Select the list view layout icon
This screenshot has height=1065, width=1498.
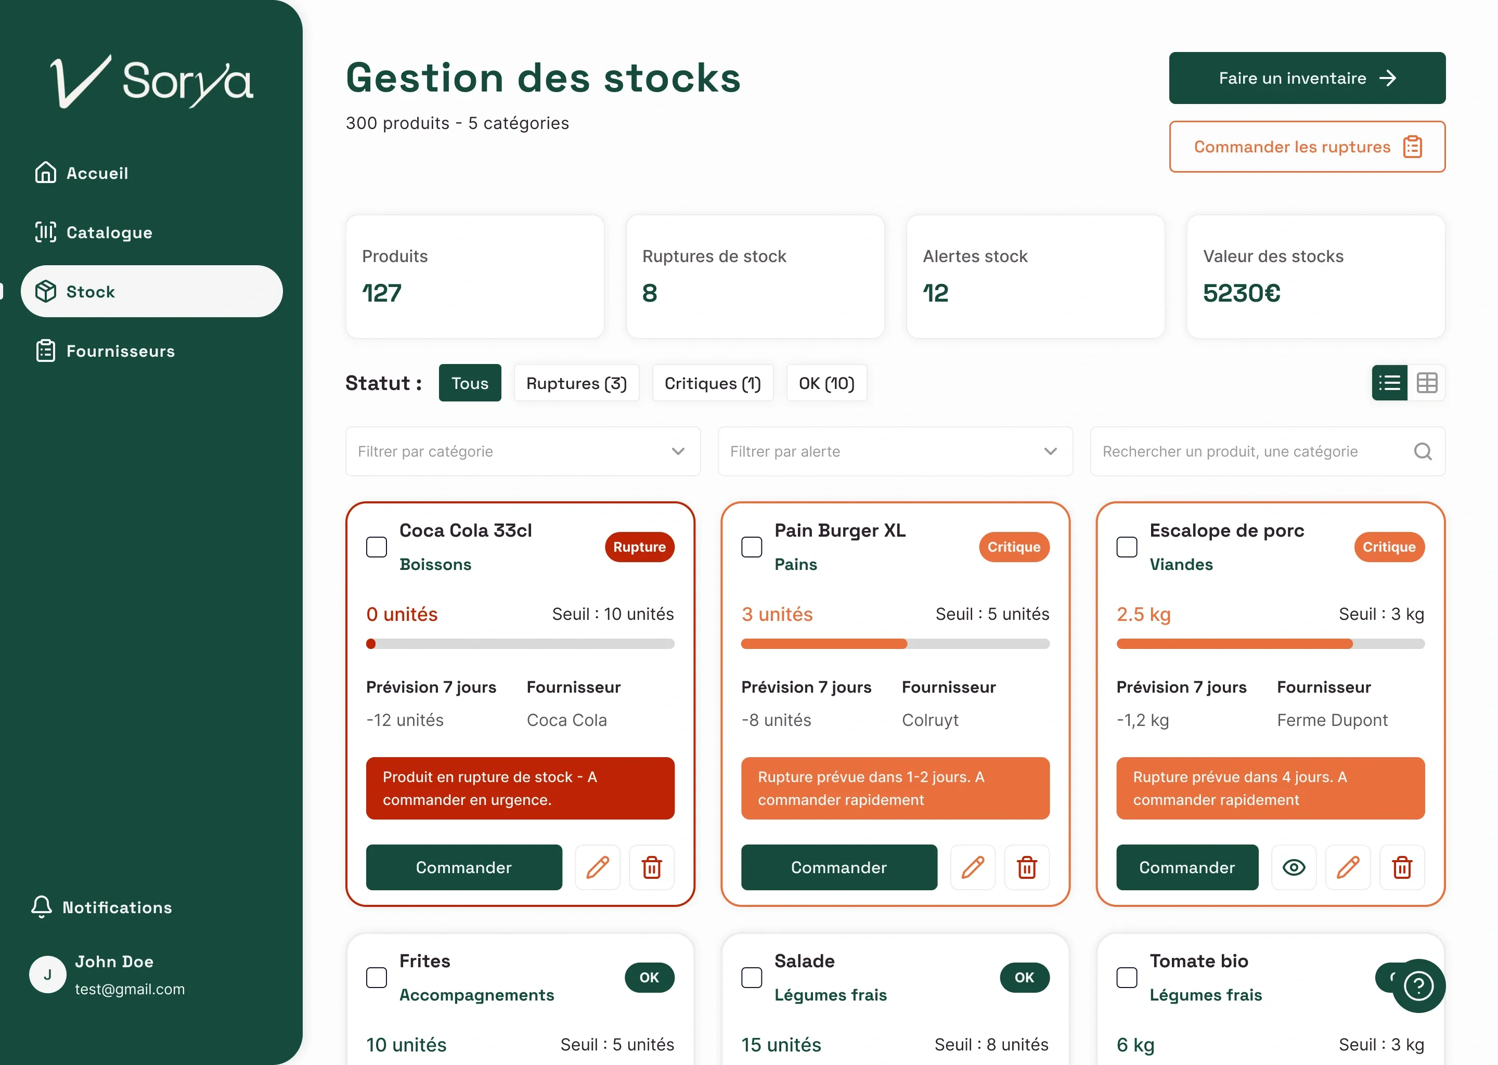click(x=1389, y=382)
